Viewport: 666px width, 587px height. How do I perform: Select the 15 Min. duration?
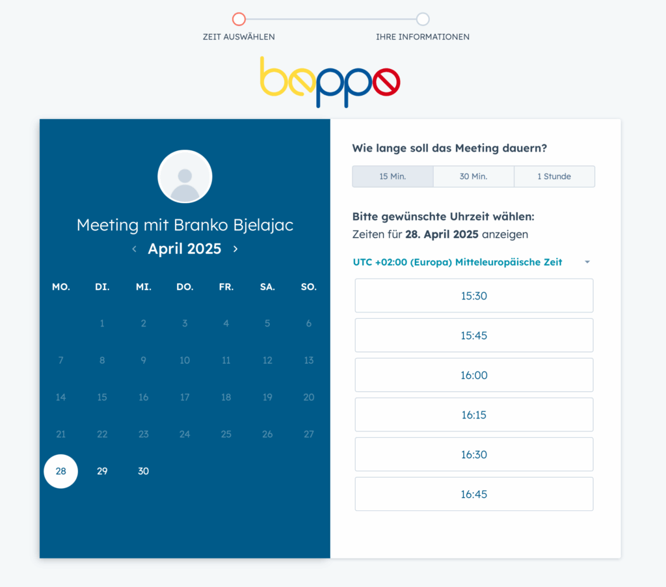click(392, 176)
